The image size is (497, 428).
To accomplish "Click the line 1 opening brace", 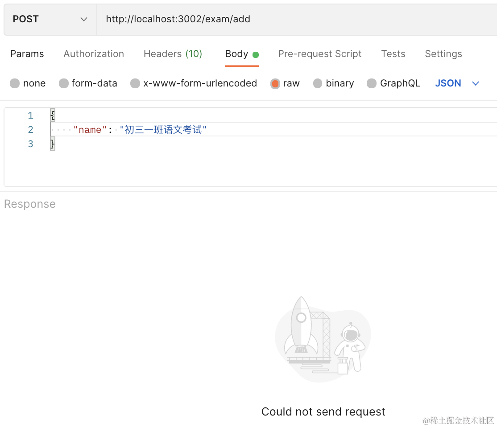I will click(x=53, y=115).
